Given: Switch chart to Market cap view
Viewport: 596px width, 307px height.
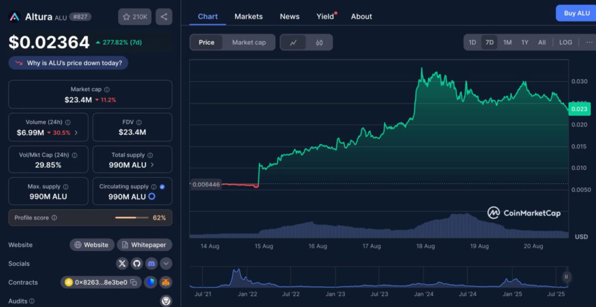Looking at the screenshot, I should tap(249, 42).
